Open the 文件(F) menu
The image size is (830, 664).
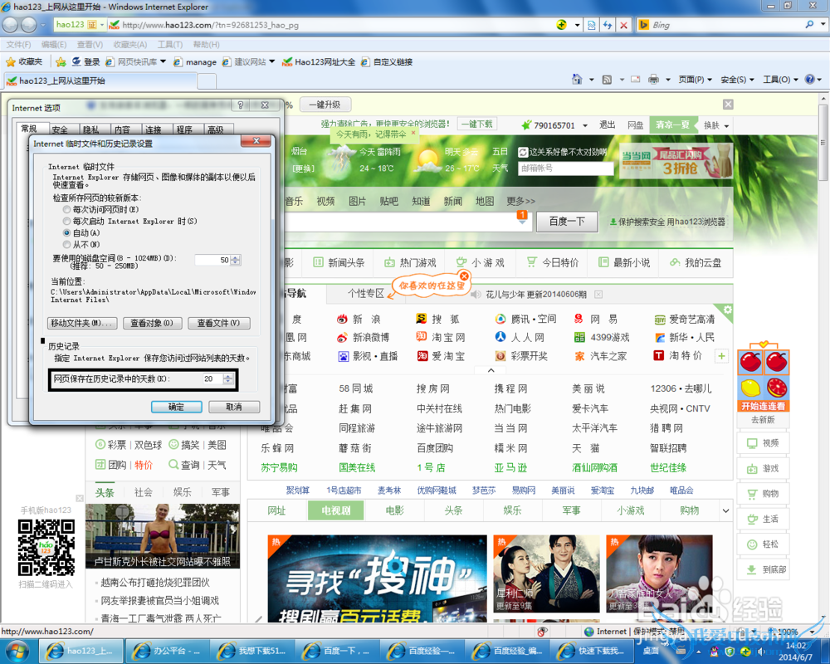click(x=18, y=45)
